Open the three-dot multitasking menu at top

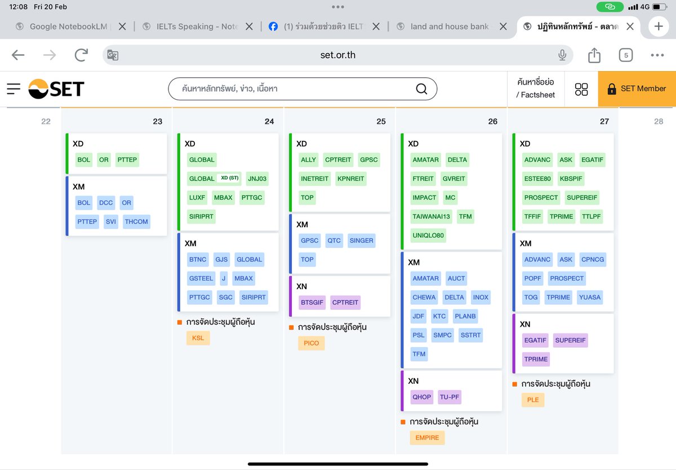click(338, 7)
